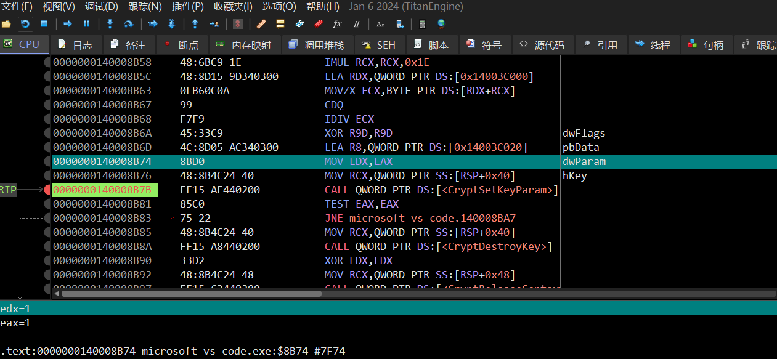Show functions with the fx icon

coord(337,24)
